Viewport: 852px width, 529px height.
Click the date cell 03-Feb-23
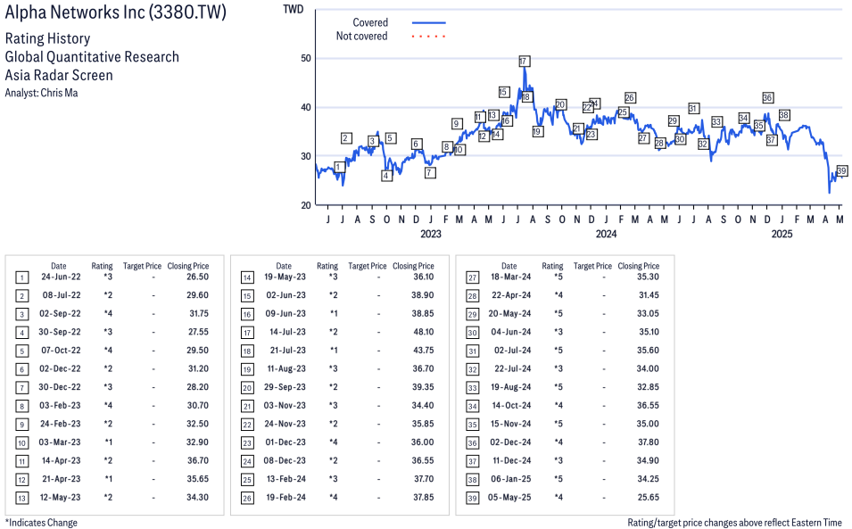60,406
